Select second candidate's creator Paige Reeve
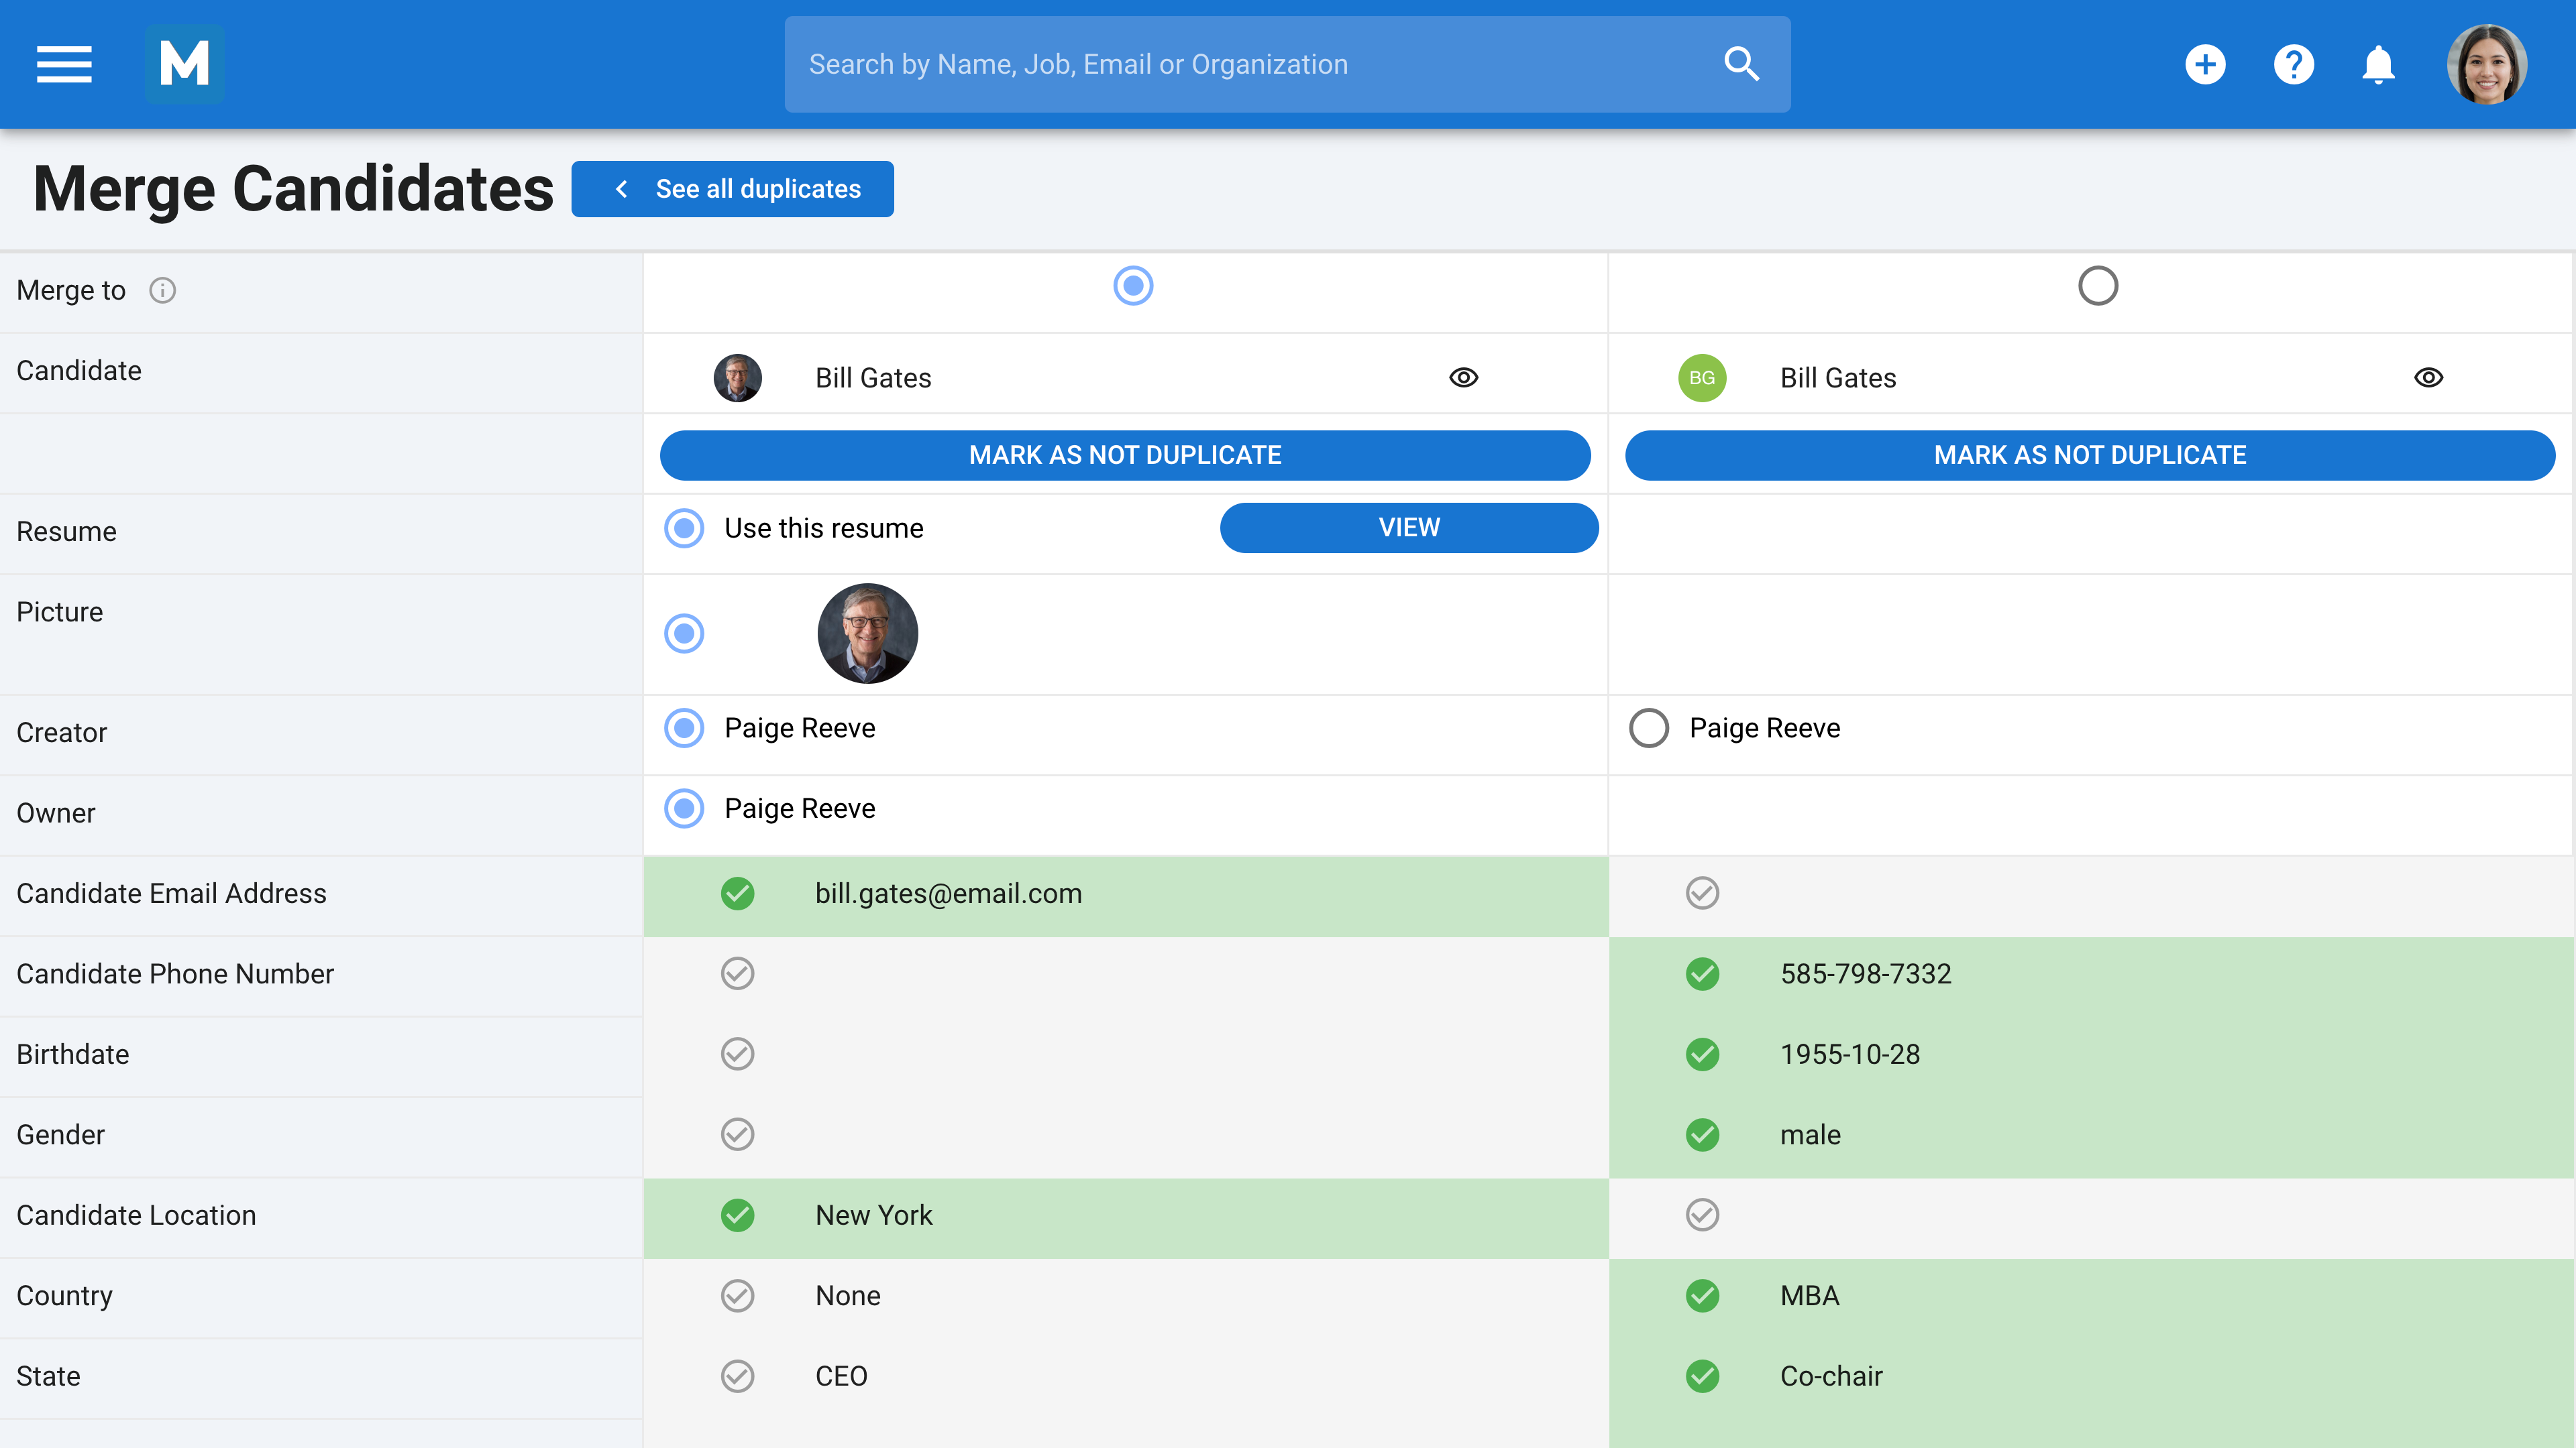2576x1448 pixels. (1649, 727)
